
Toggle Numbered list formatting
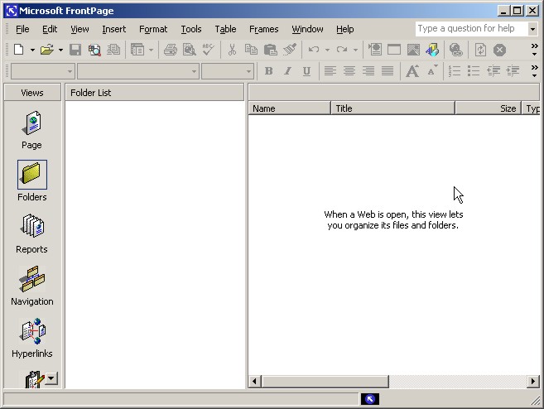coord(454,71)
